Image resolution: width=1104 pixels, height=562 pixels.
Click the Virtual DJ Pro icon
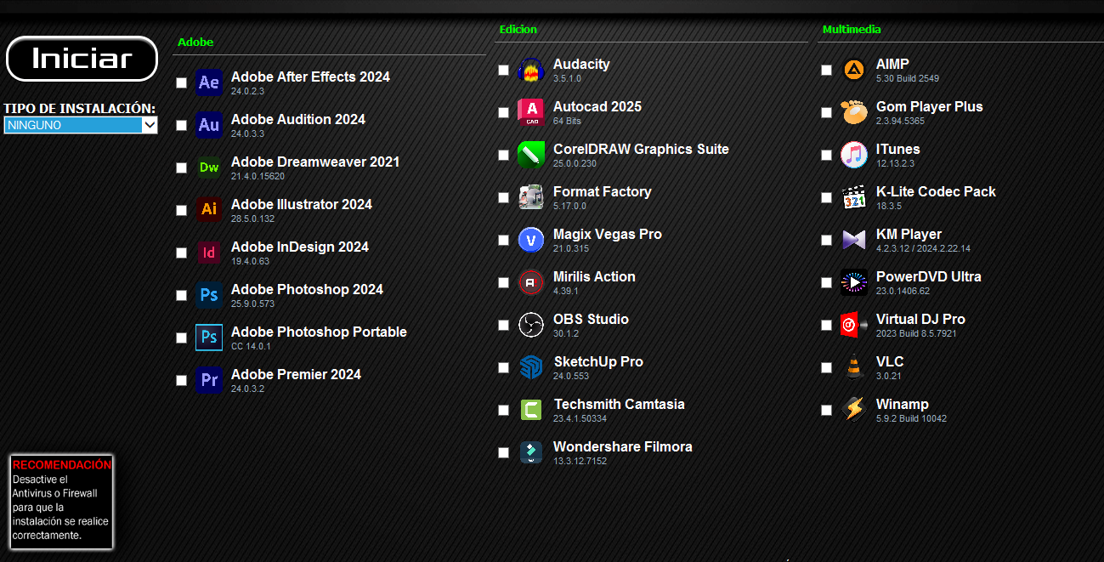pyautogui.click(x=854, y=325)
